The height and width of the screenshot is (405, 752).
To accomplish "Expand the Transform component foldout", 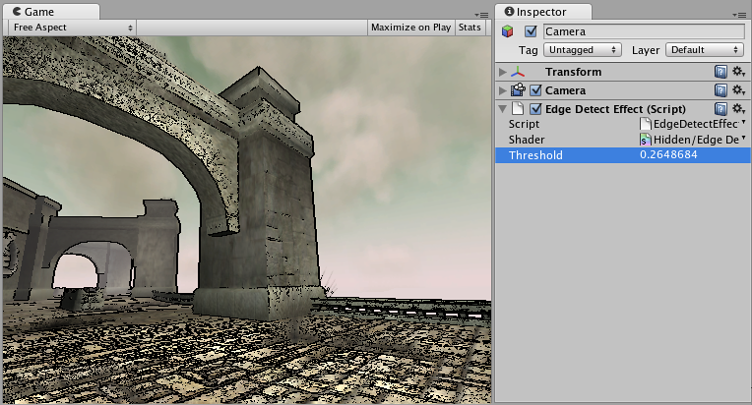I will coord(502,72).
